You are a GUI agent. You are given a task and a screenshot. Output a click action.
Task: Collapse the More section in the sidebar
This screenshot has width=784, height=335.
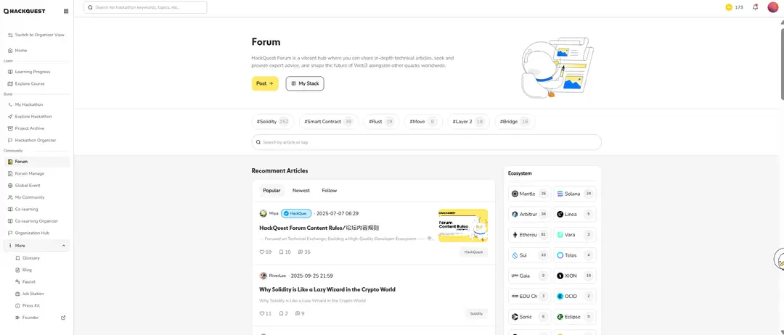click(63, 246)
